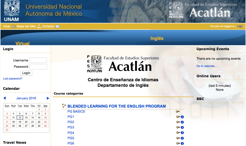The height and width of the screenshot is (146, 246).
Task: Click the info icon for PG1
Action: pyautogui.click(x=182, y=117)
